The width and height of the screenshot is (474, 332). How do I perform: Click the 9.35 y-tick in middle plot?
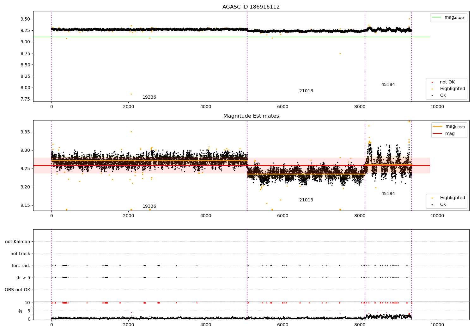(x=25, y=132)
